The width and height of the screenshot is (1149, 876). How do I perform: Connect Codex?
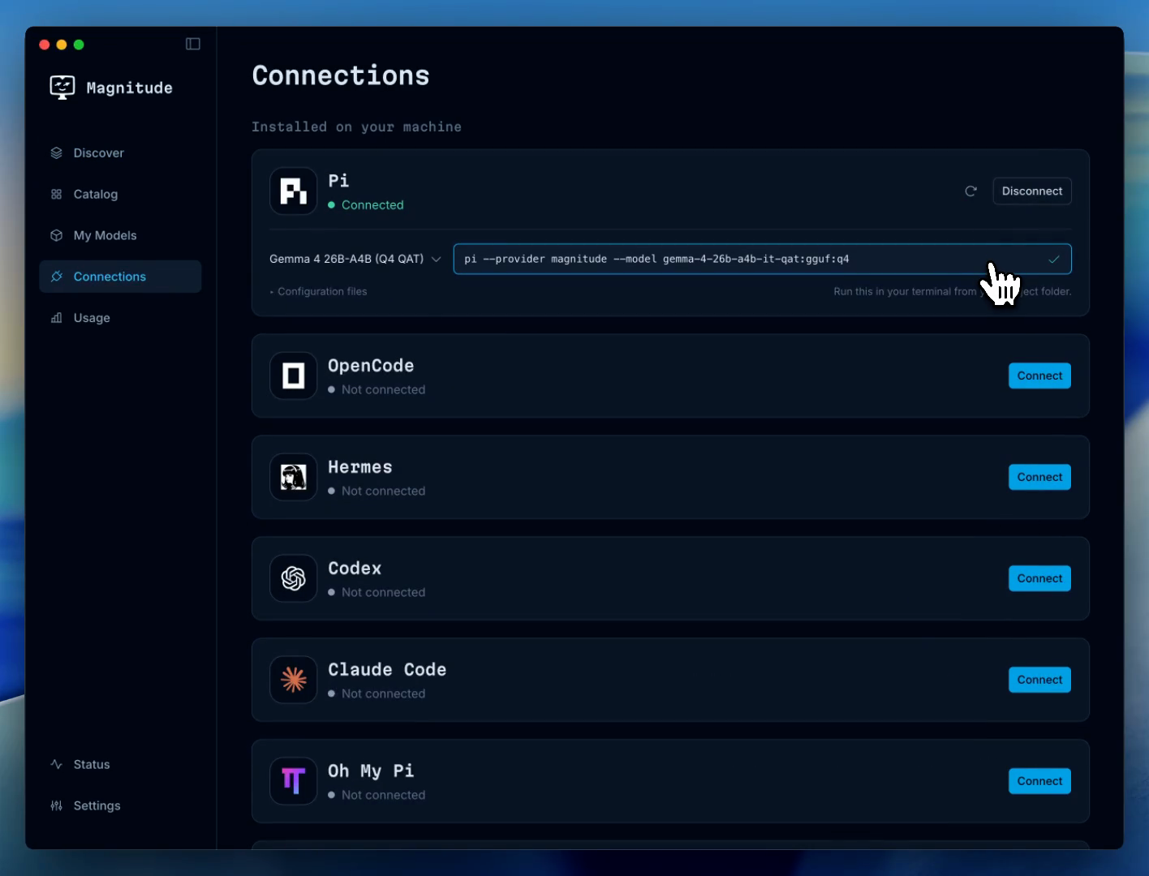[1039, 579]
